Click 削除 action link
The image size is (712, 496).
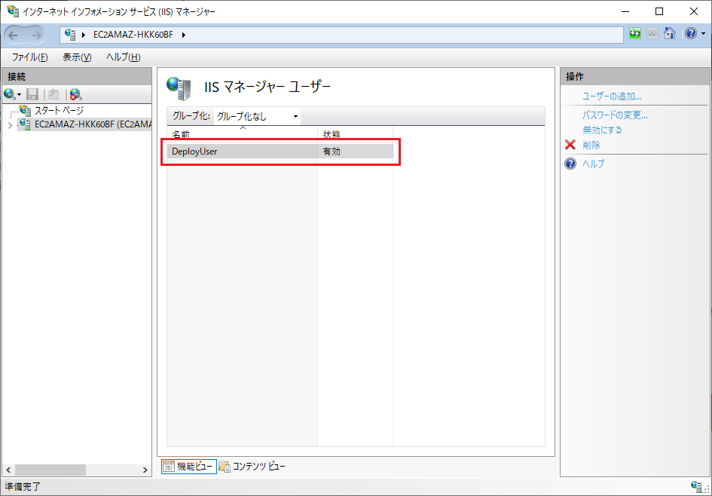[591, 145]
